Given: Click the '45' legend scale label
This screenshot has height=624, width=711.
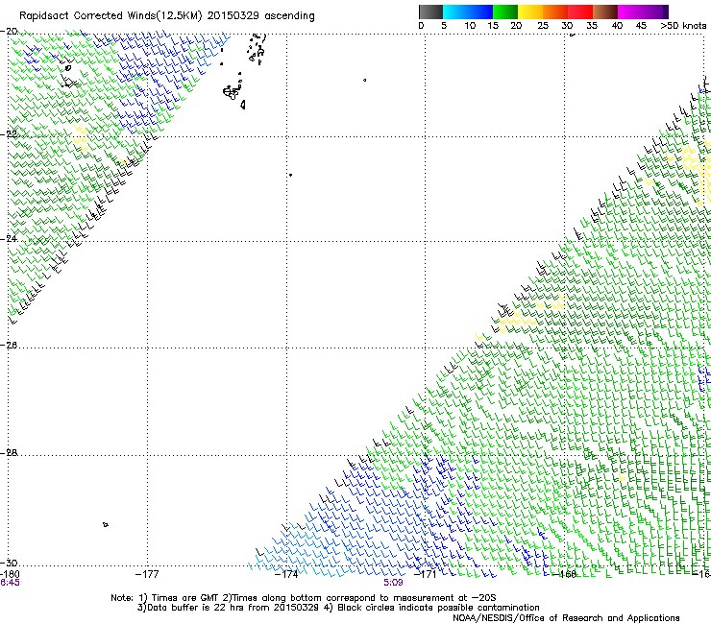Looking at the screenshot, I should (641, 26).
